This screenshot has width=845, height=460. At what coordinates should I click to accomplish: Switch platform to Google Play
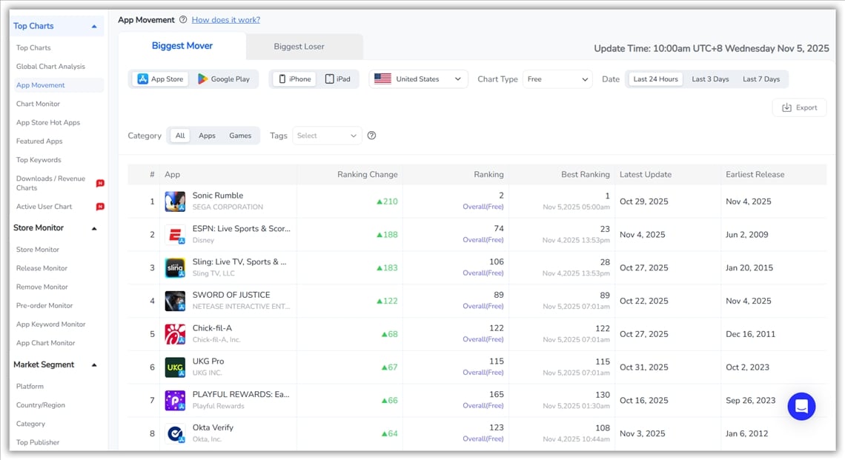coord(224,79)
